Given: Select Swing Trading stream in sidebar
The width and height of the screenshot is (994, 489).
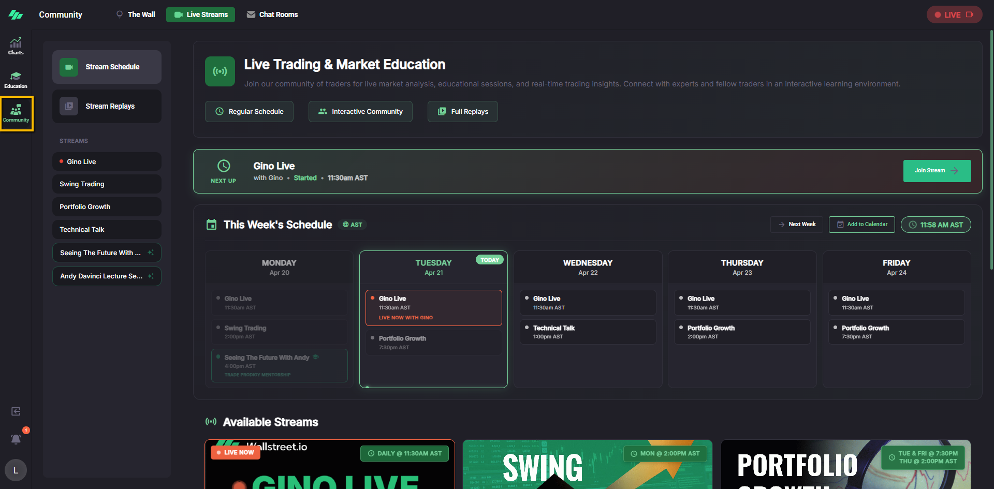Looking at the screenshot, I should (x=107, y=184).
